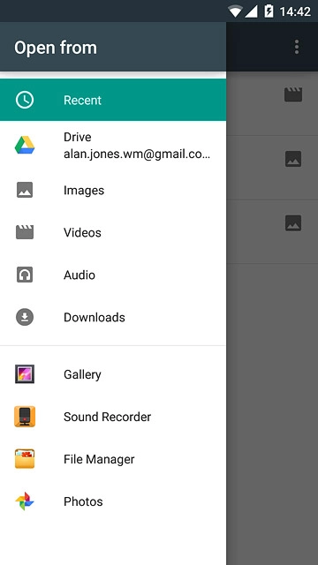Tap the Sound Recorder app icon

coord(25,417)
